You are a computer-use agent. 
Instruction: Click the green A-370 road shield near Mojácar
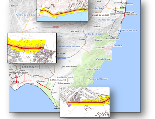pos(122,8)
